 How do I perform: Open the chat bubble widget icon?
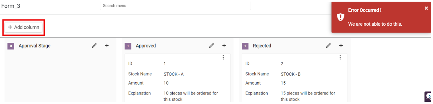click(428, 96)
